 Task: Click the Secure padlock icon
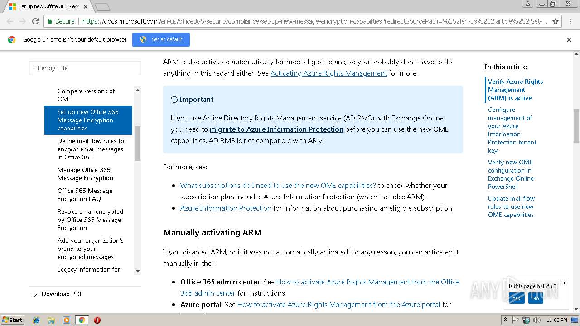click(50, 21)
